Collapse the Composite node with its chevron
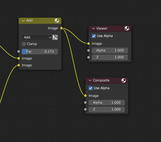This screenshot has width=161, height=142. [x=90, y=80]
